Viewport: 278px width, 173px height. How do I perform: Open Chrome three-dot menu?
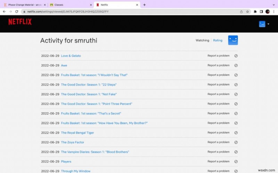coord(274,12)
